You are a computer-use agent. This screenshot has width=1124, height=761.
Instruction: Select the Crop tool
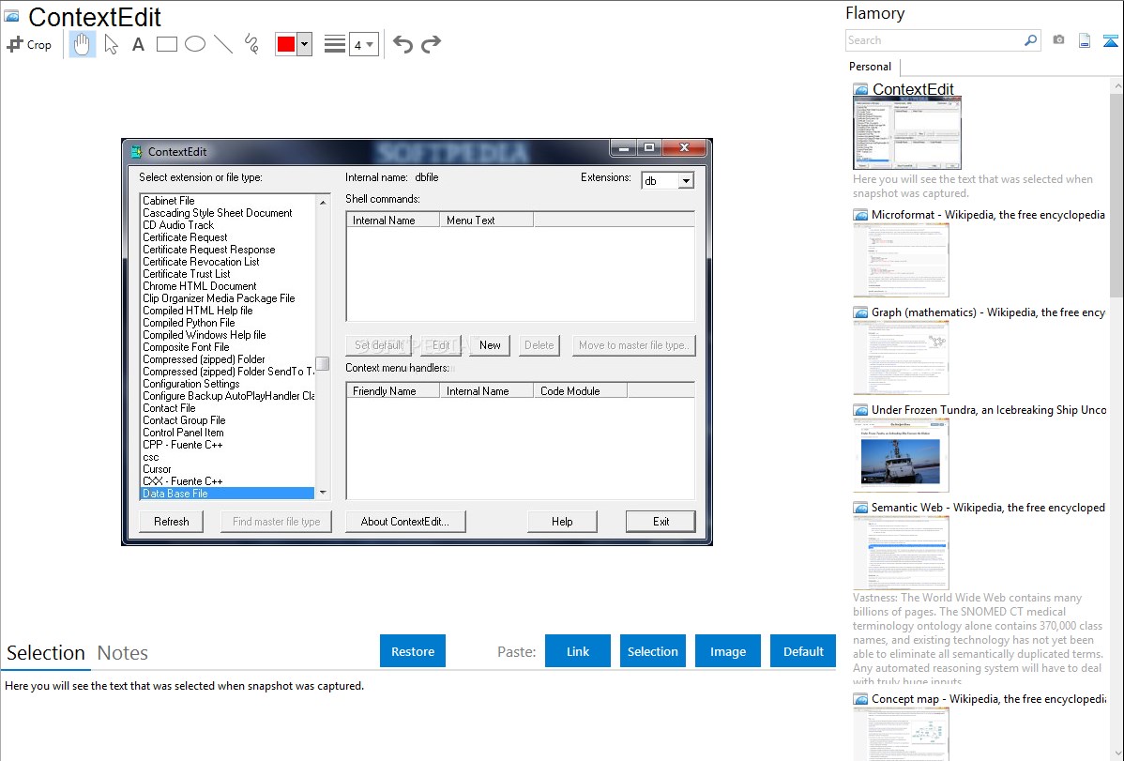point(29,44)
